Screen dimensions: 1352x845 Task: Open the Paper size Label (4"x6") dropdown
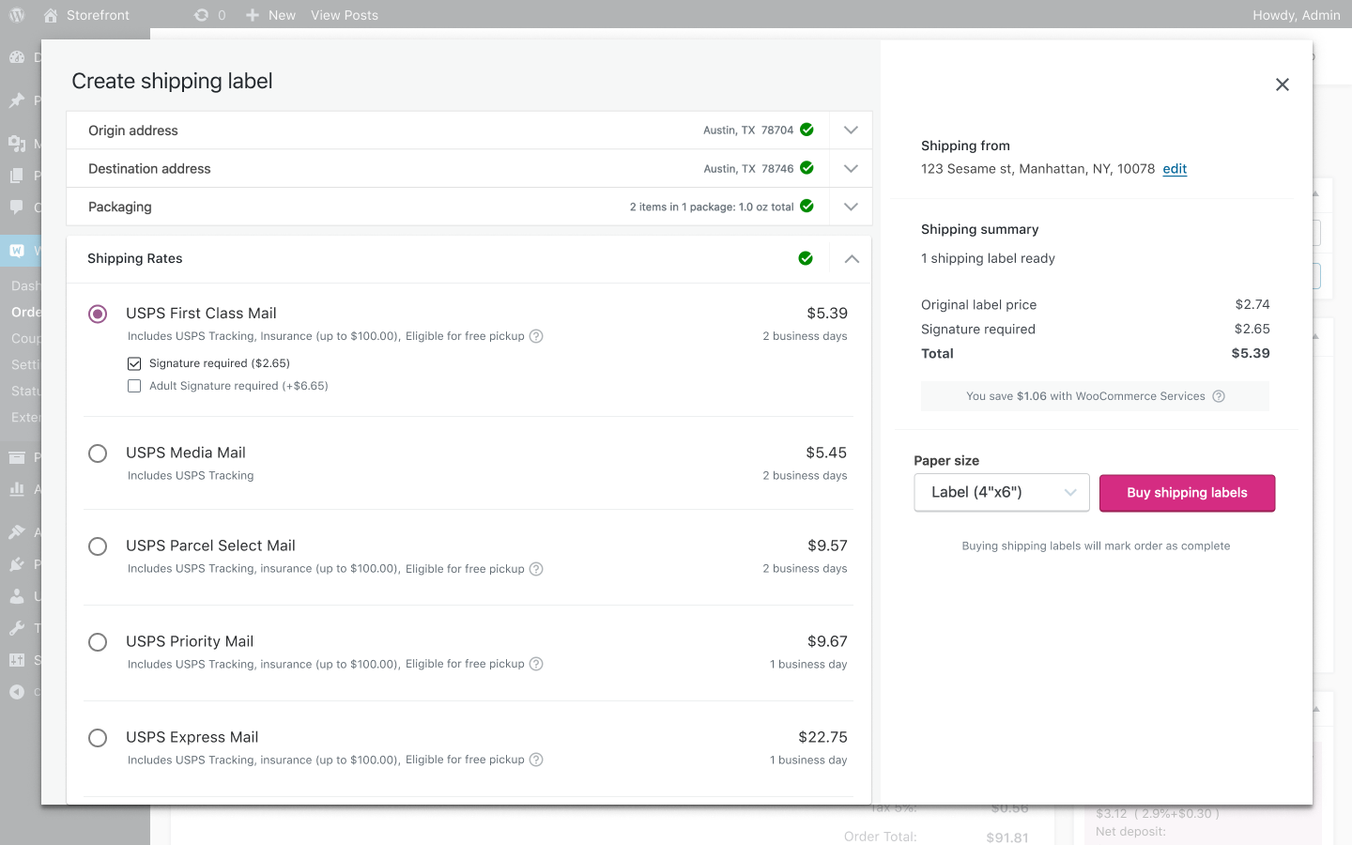tap(1002, 493)
